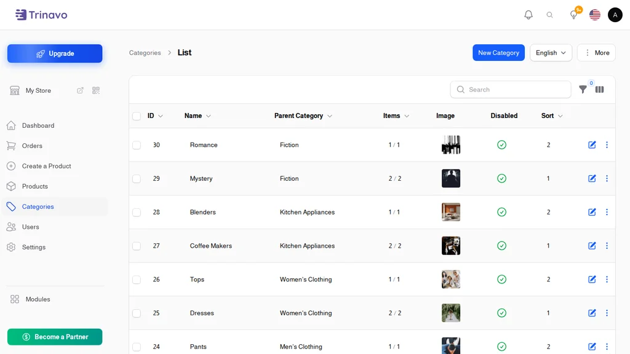Open Orders in sidebar

[x=32, y=146]
